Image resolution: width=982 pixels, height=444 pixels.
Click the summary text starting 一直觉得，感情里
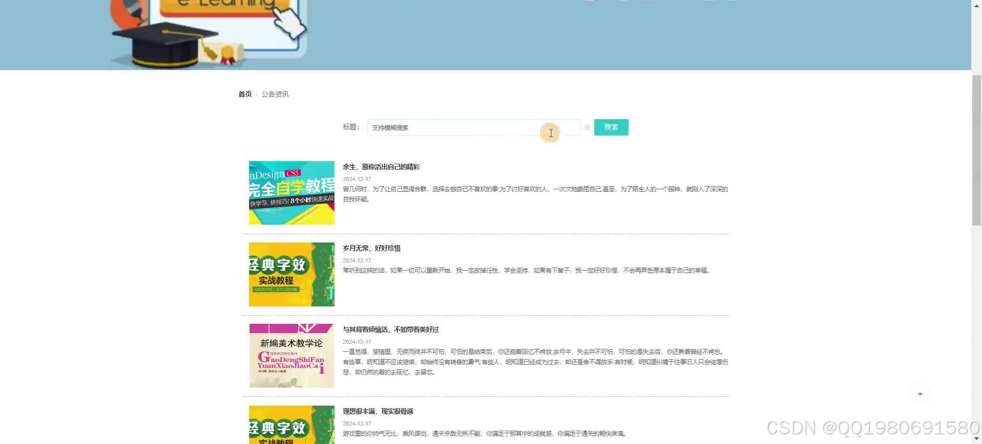point(535,362)
